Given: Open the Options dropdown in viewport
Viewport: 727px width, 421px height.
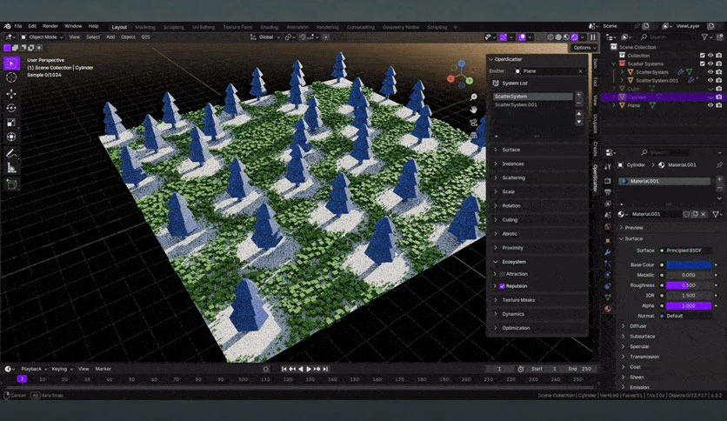Looking at the screenshot, I should [584, 48].
